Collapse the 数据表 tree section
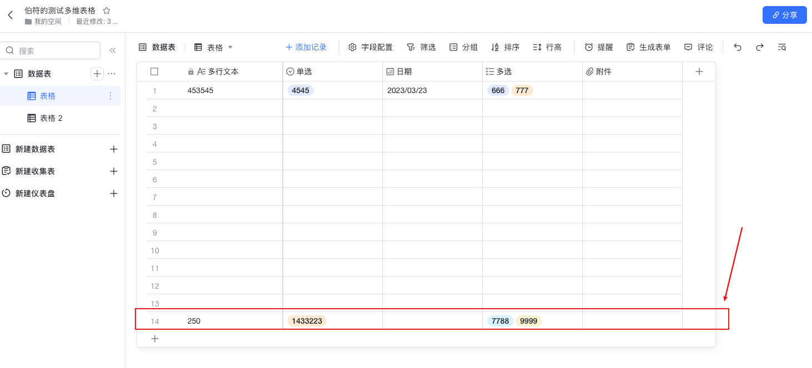 pyautogui.click(x=6, y=74)
